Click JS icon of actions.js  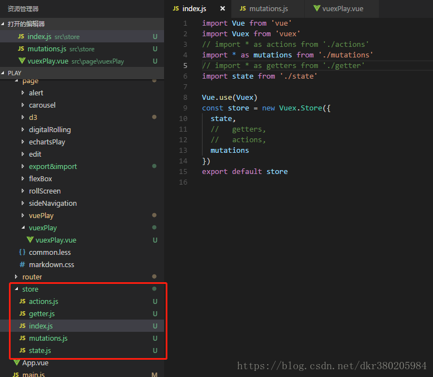point(22,301)
